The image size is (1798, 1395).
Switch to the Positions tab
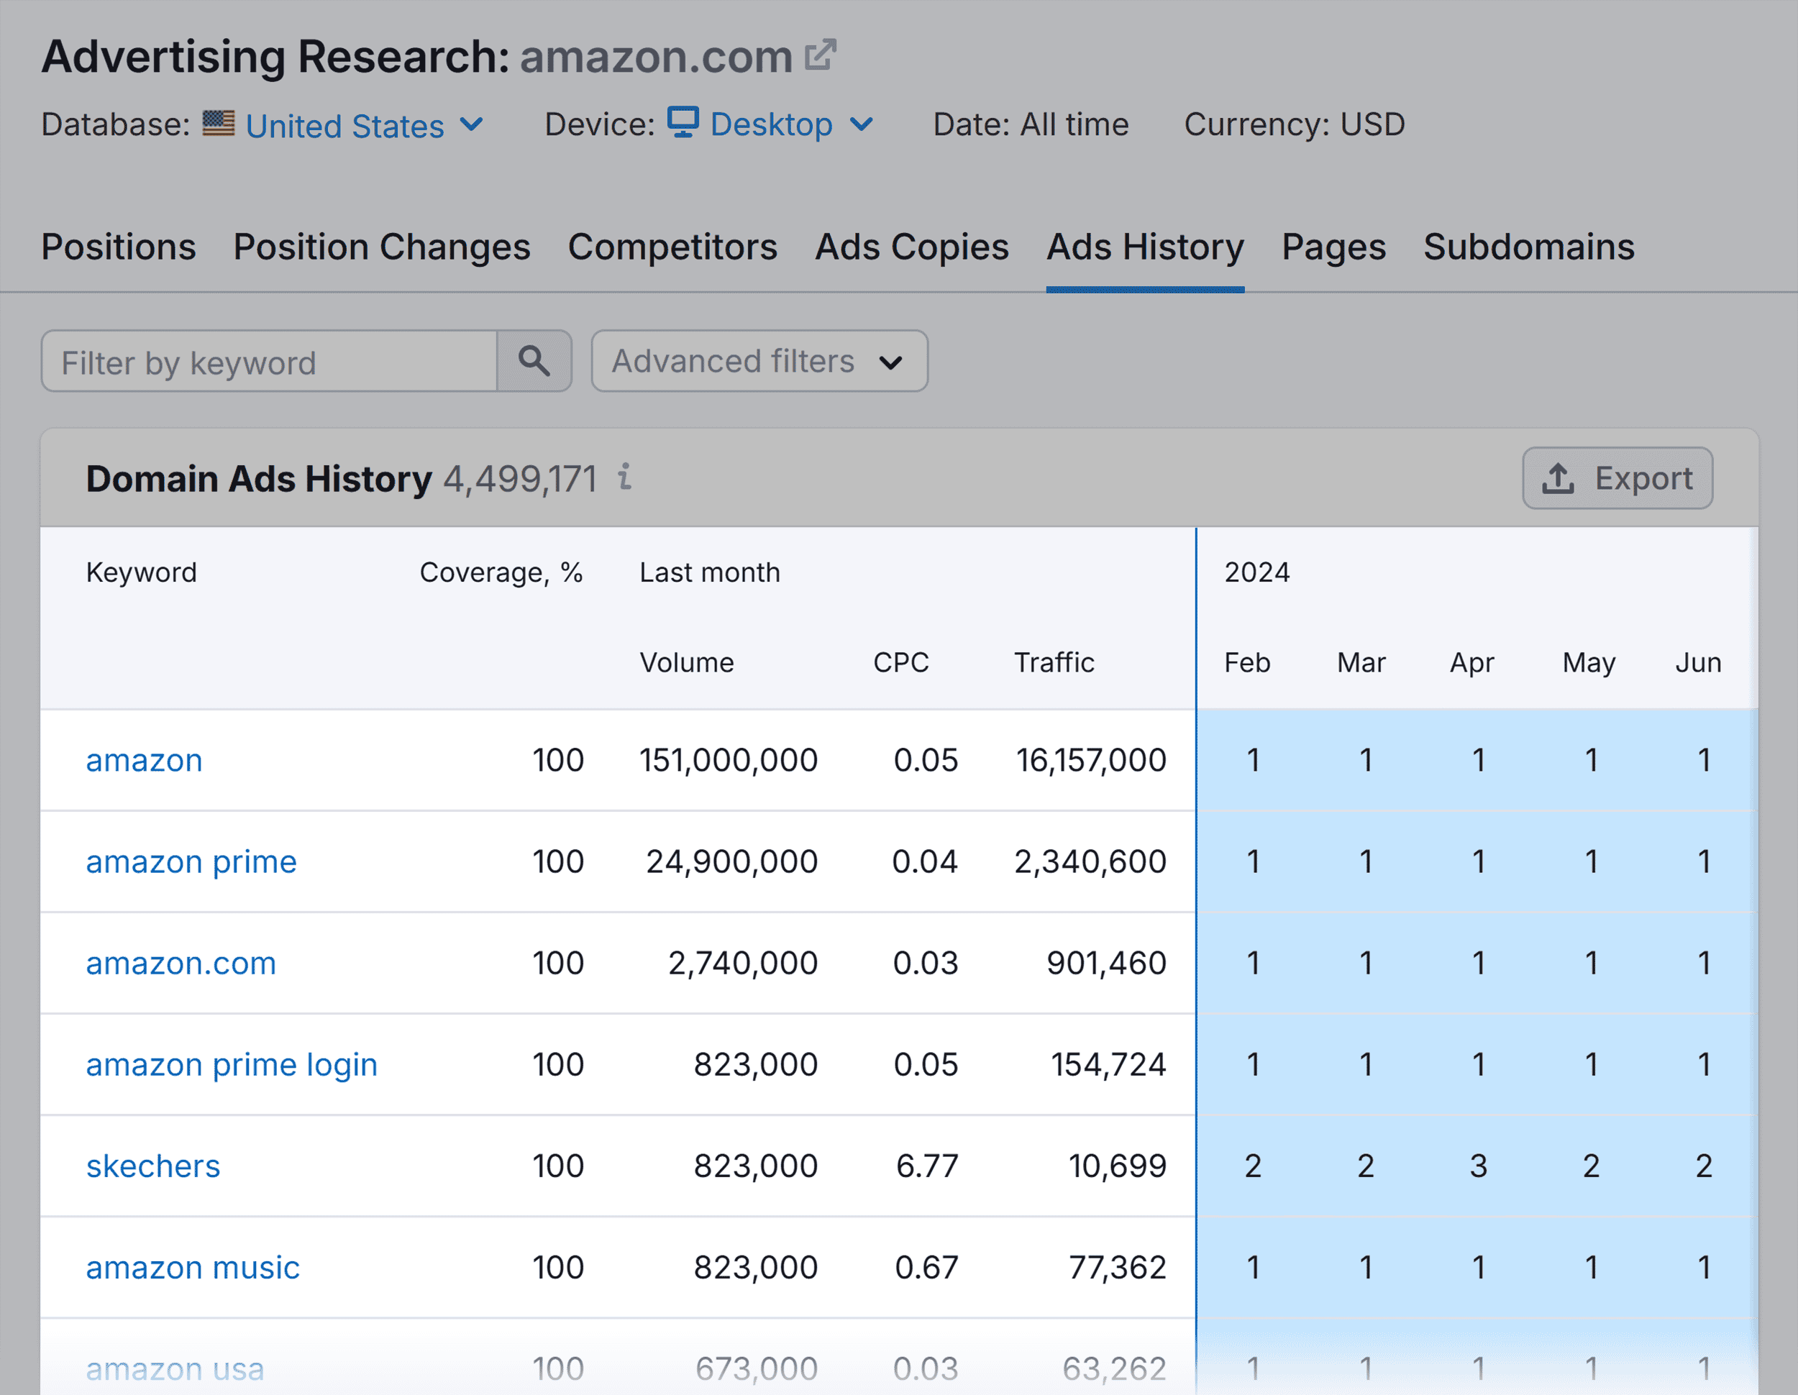(x=119, y=246)
